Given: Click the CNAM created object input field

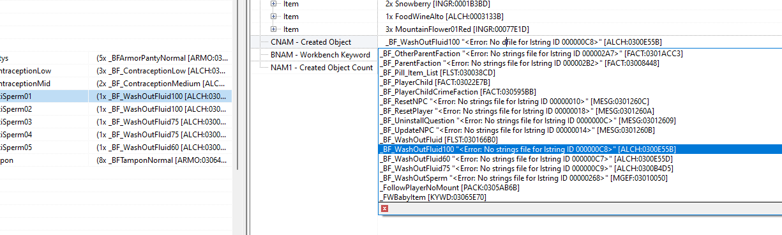Looking at the screenshot, I should 580,42.
